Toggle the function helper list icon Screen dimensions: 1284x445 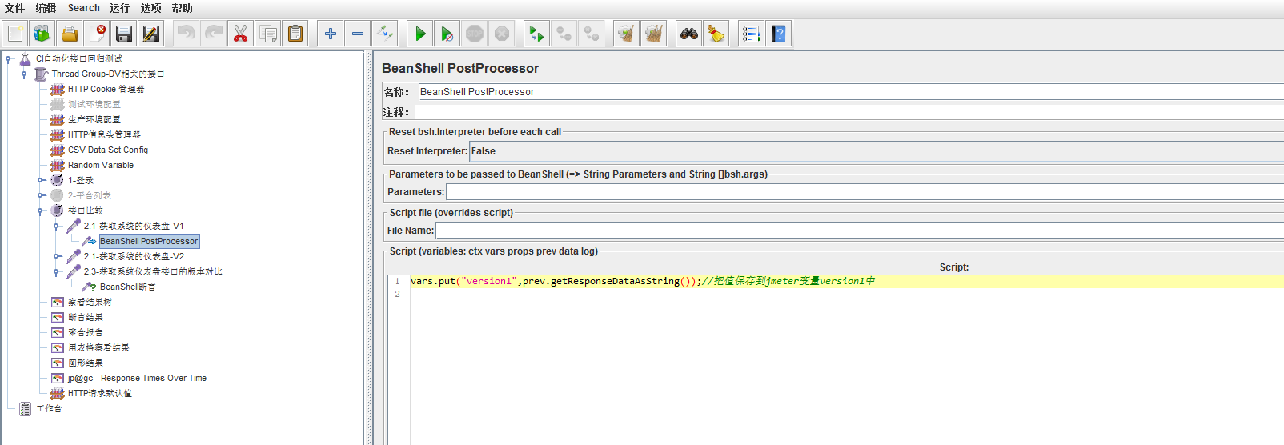(750, 34)
